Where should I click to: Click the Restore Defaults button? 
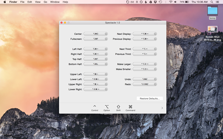[150, 98]
